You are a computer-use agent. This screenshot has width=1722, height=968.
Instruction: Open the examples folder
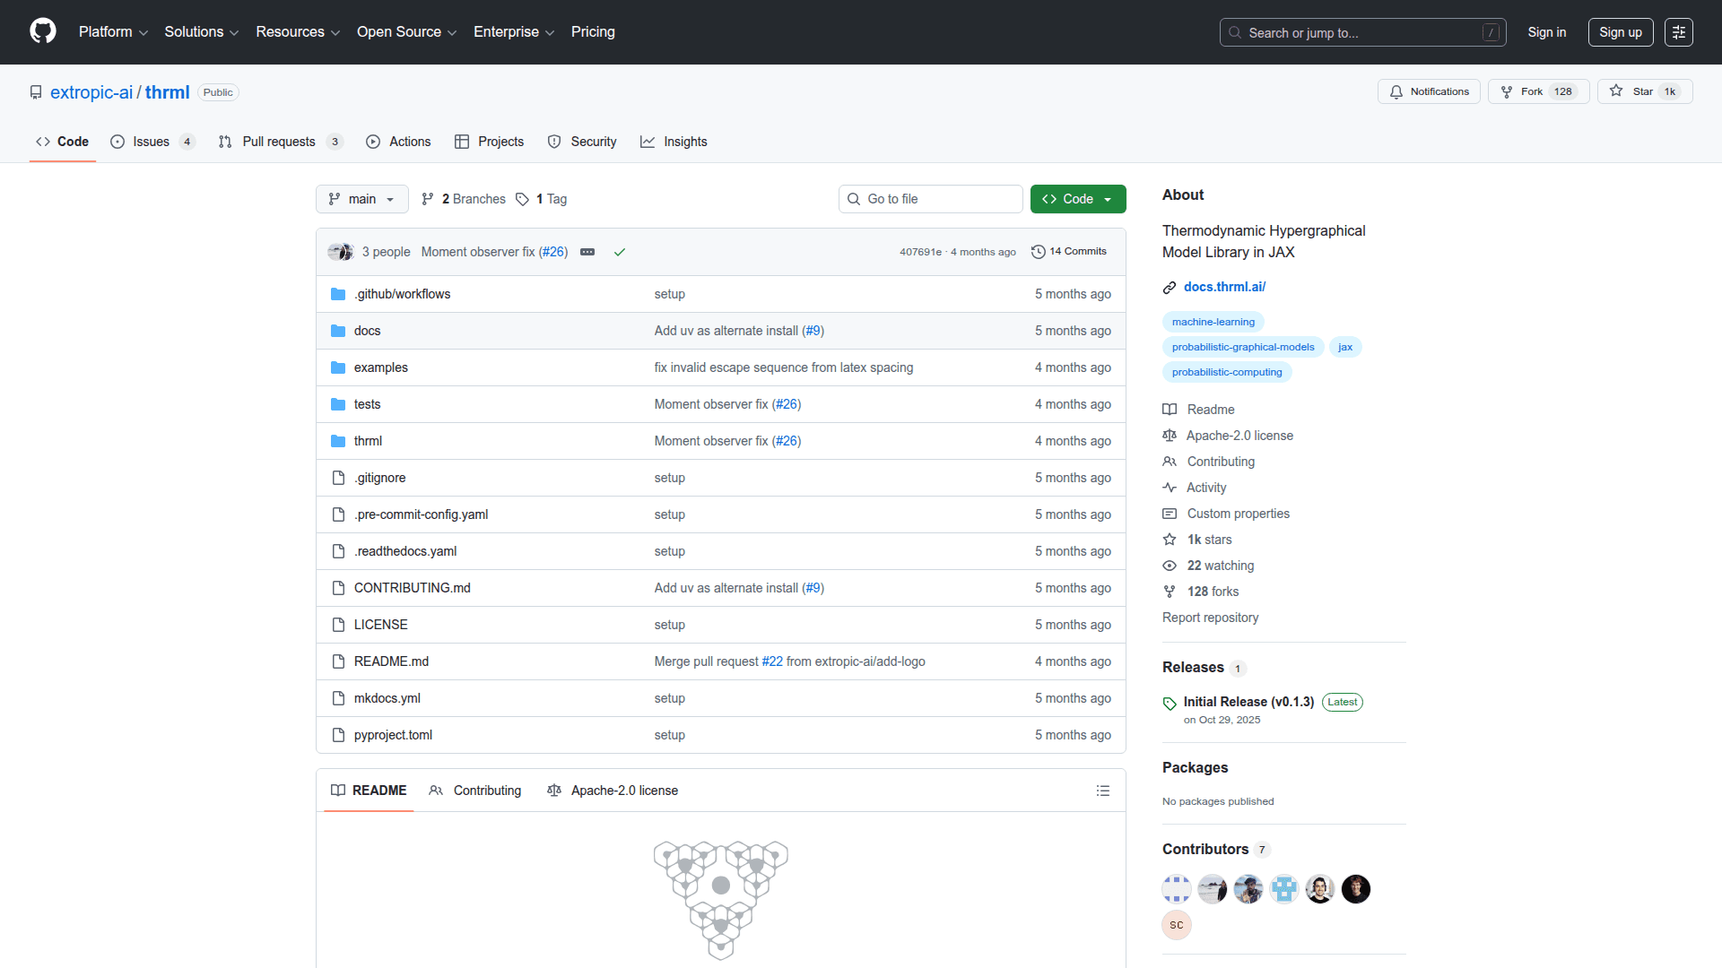point(380,367)
